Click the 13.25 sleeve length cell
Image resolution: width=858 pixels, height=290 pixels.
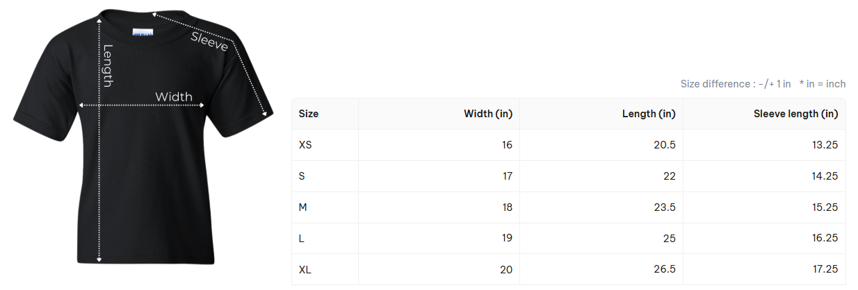coord(824,145)
